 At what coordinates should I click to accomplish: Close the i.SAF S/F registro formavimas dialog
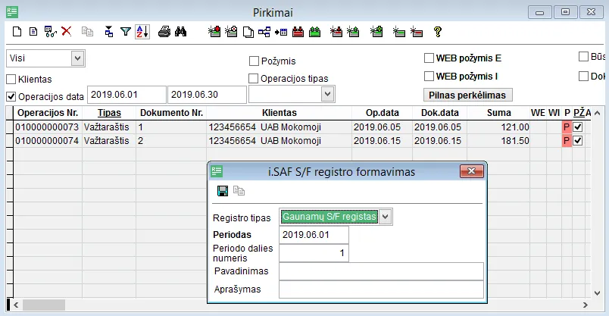pyautogui.click(x=471, y=171)
